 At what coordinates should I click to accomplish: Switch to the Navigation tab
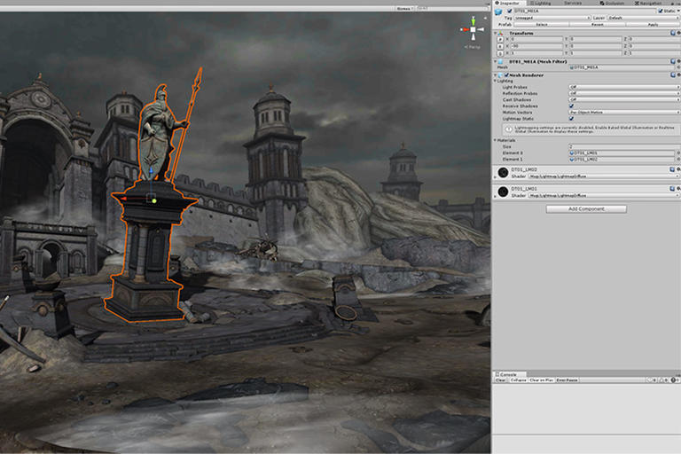tap(648, 3)
